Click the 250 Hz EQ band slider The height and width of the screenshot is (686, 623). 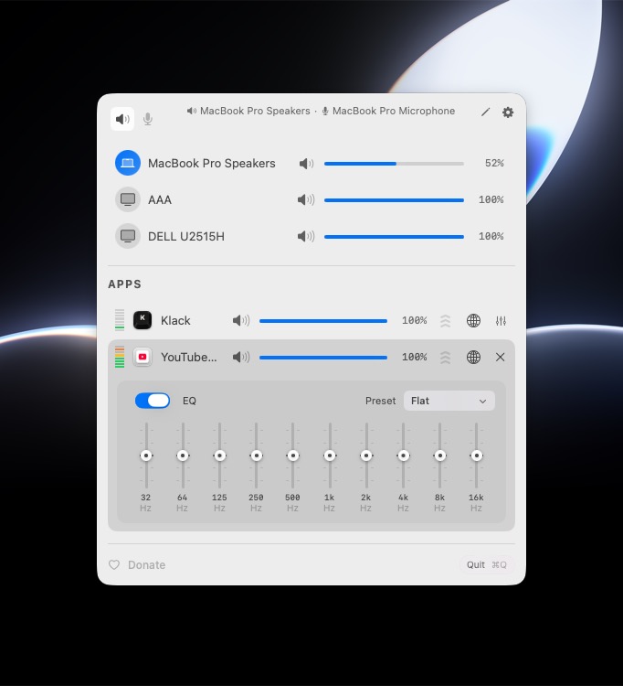point(256,456)
